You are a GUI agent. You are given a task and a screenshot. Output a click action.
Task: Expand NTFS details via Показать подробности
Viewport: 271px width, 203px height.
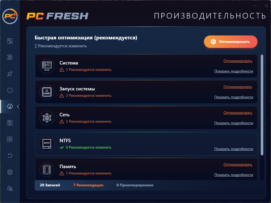(234, 149)
